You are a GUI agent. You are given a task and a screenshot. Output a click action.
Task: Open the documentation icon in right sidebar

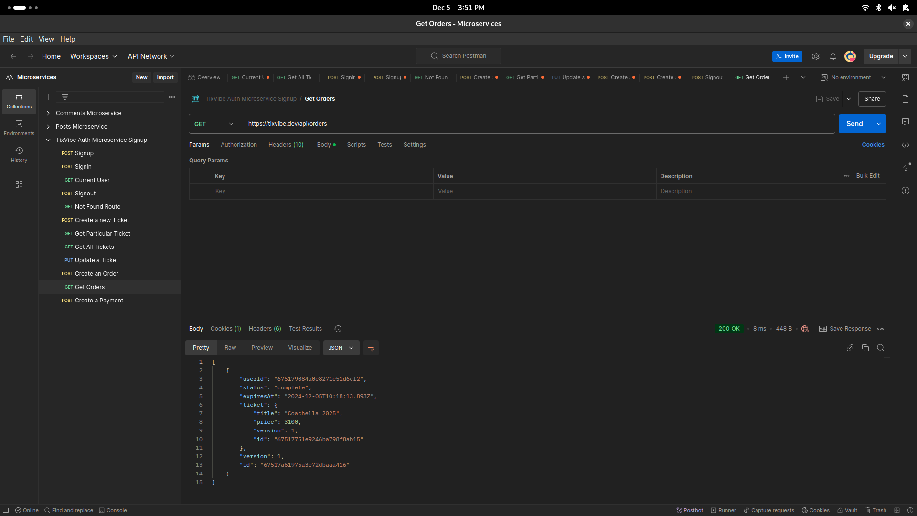(x=906, y=99)
